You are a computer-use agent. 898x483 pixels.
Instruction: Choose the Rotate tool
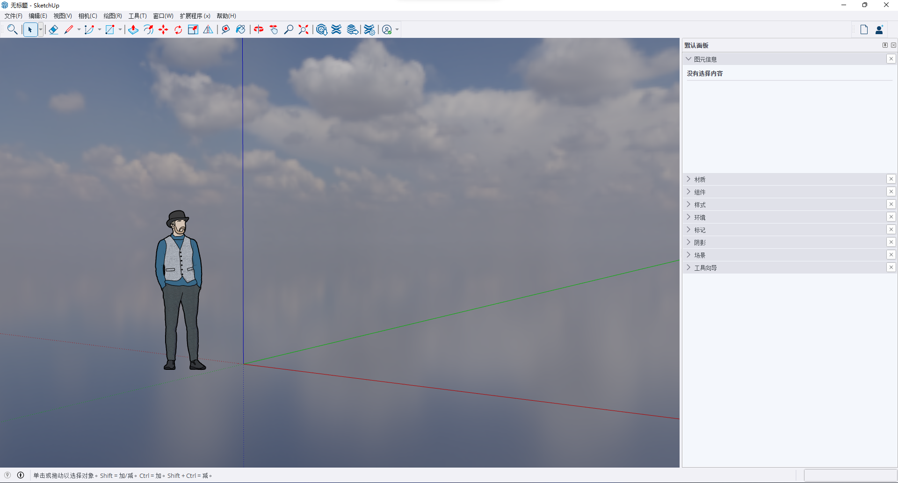178,30
